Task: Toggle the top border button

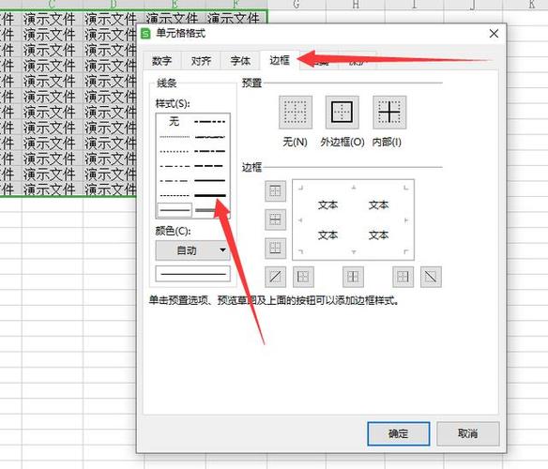Action: coord(275,190)
